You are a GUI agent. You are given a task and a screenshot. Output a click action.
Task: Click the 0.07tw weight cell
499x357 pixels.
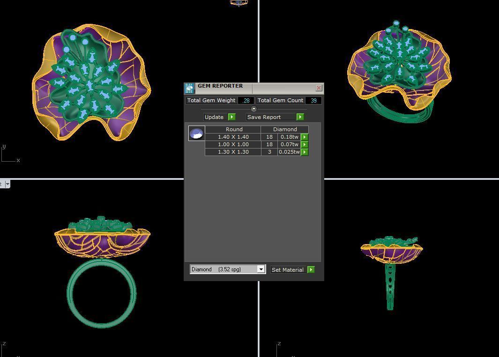click(289, 144)
